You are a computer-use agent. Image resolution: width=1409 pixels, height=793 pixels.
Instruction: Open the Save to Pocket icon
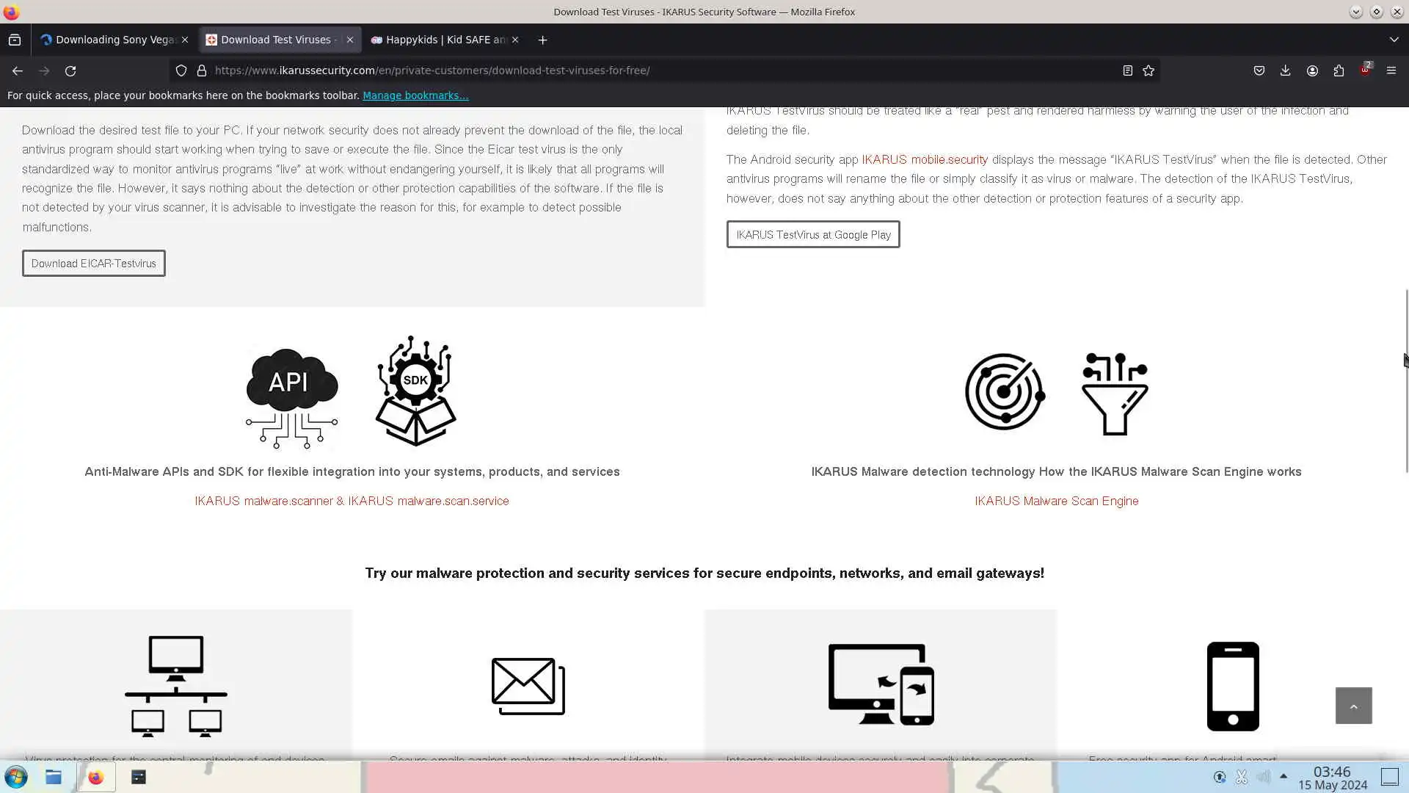tap(1259, 70)
